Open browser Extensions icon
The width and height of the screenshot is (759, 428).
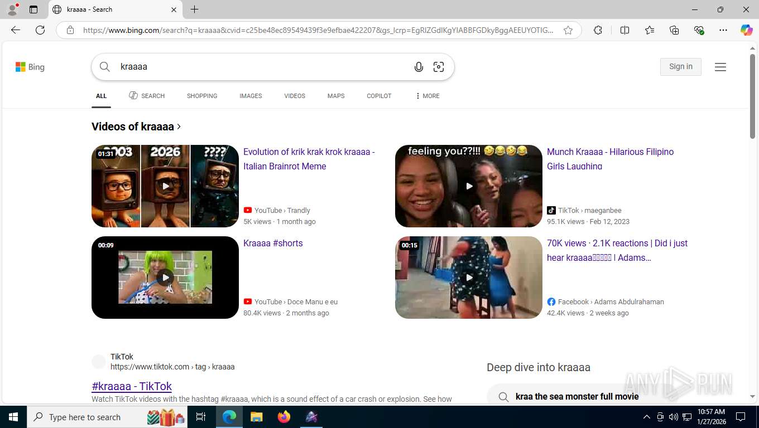click(598, 30)
